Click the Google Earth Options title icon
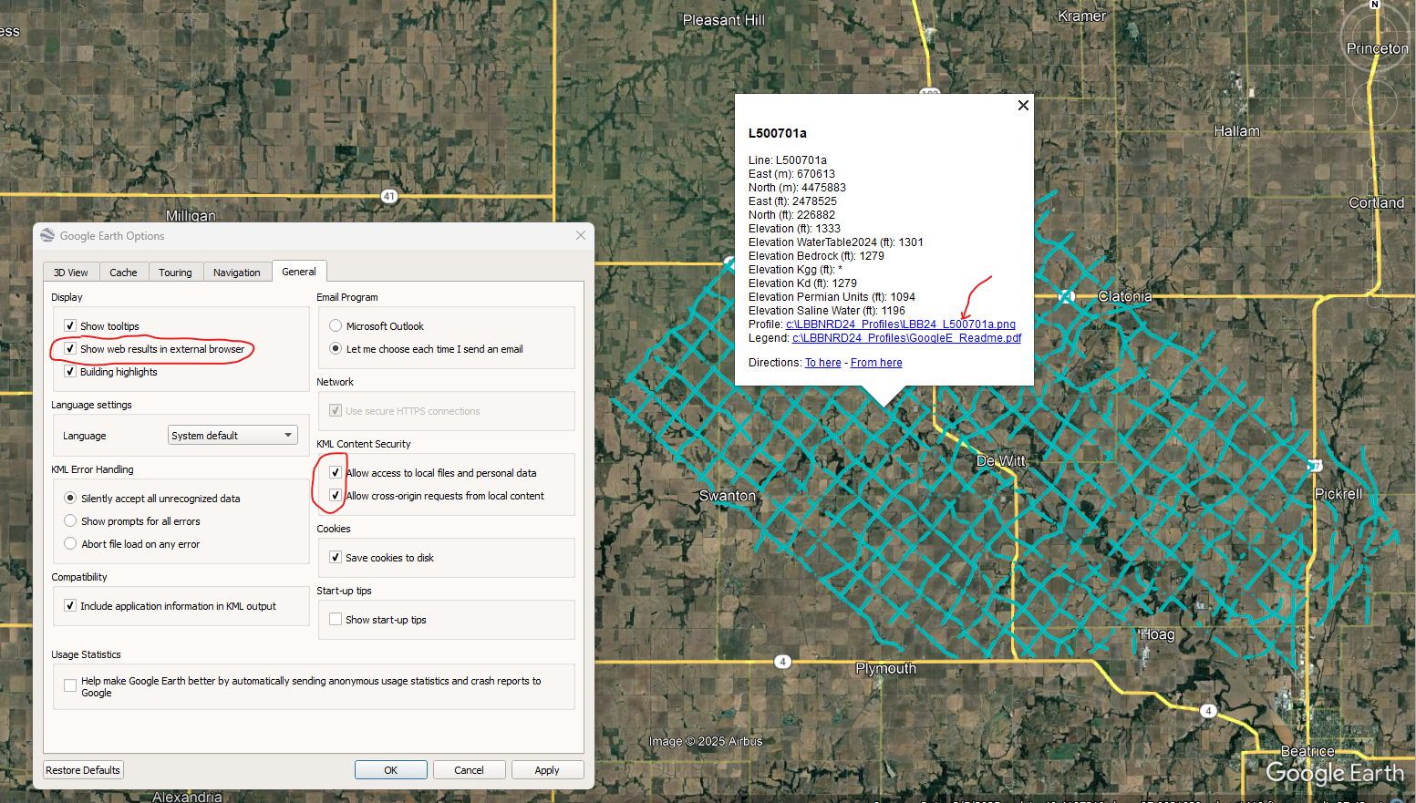 (x=47, y=235)
